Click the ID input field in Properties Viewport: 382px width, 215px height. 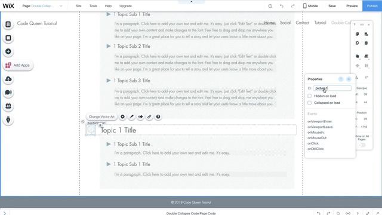click(332, 88)
